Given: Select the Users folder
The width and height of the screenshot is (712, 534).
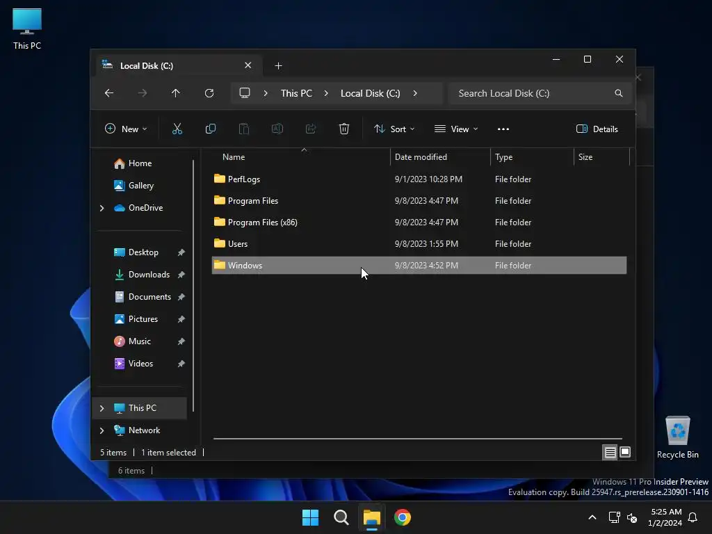Looking at the screenshot, I should (x=419, y=244).
